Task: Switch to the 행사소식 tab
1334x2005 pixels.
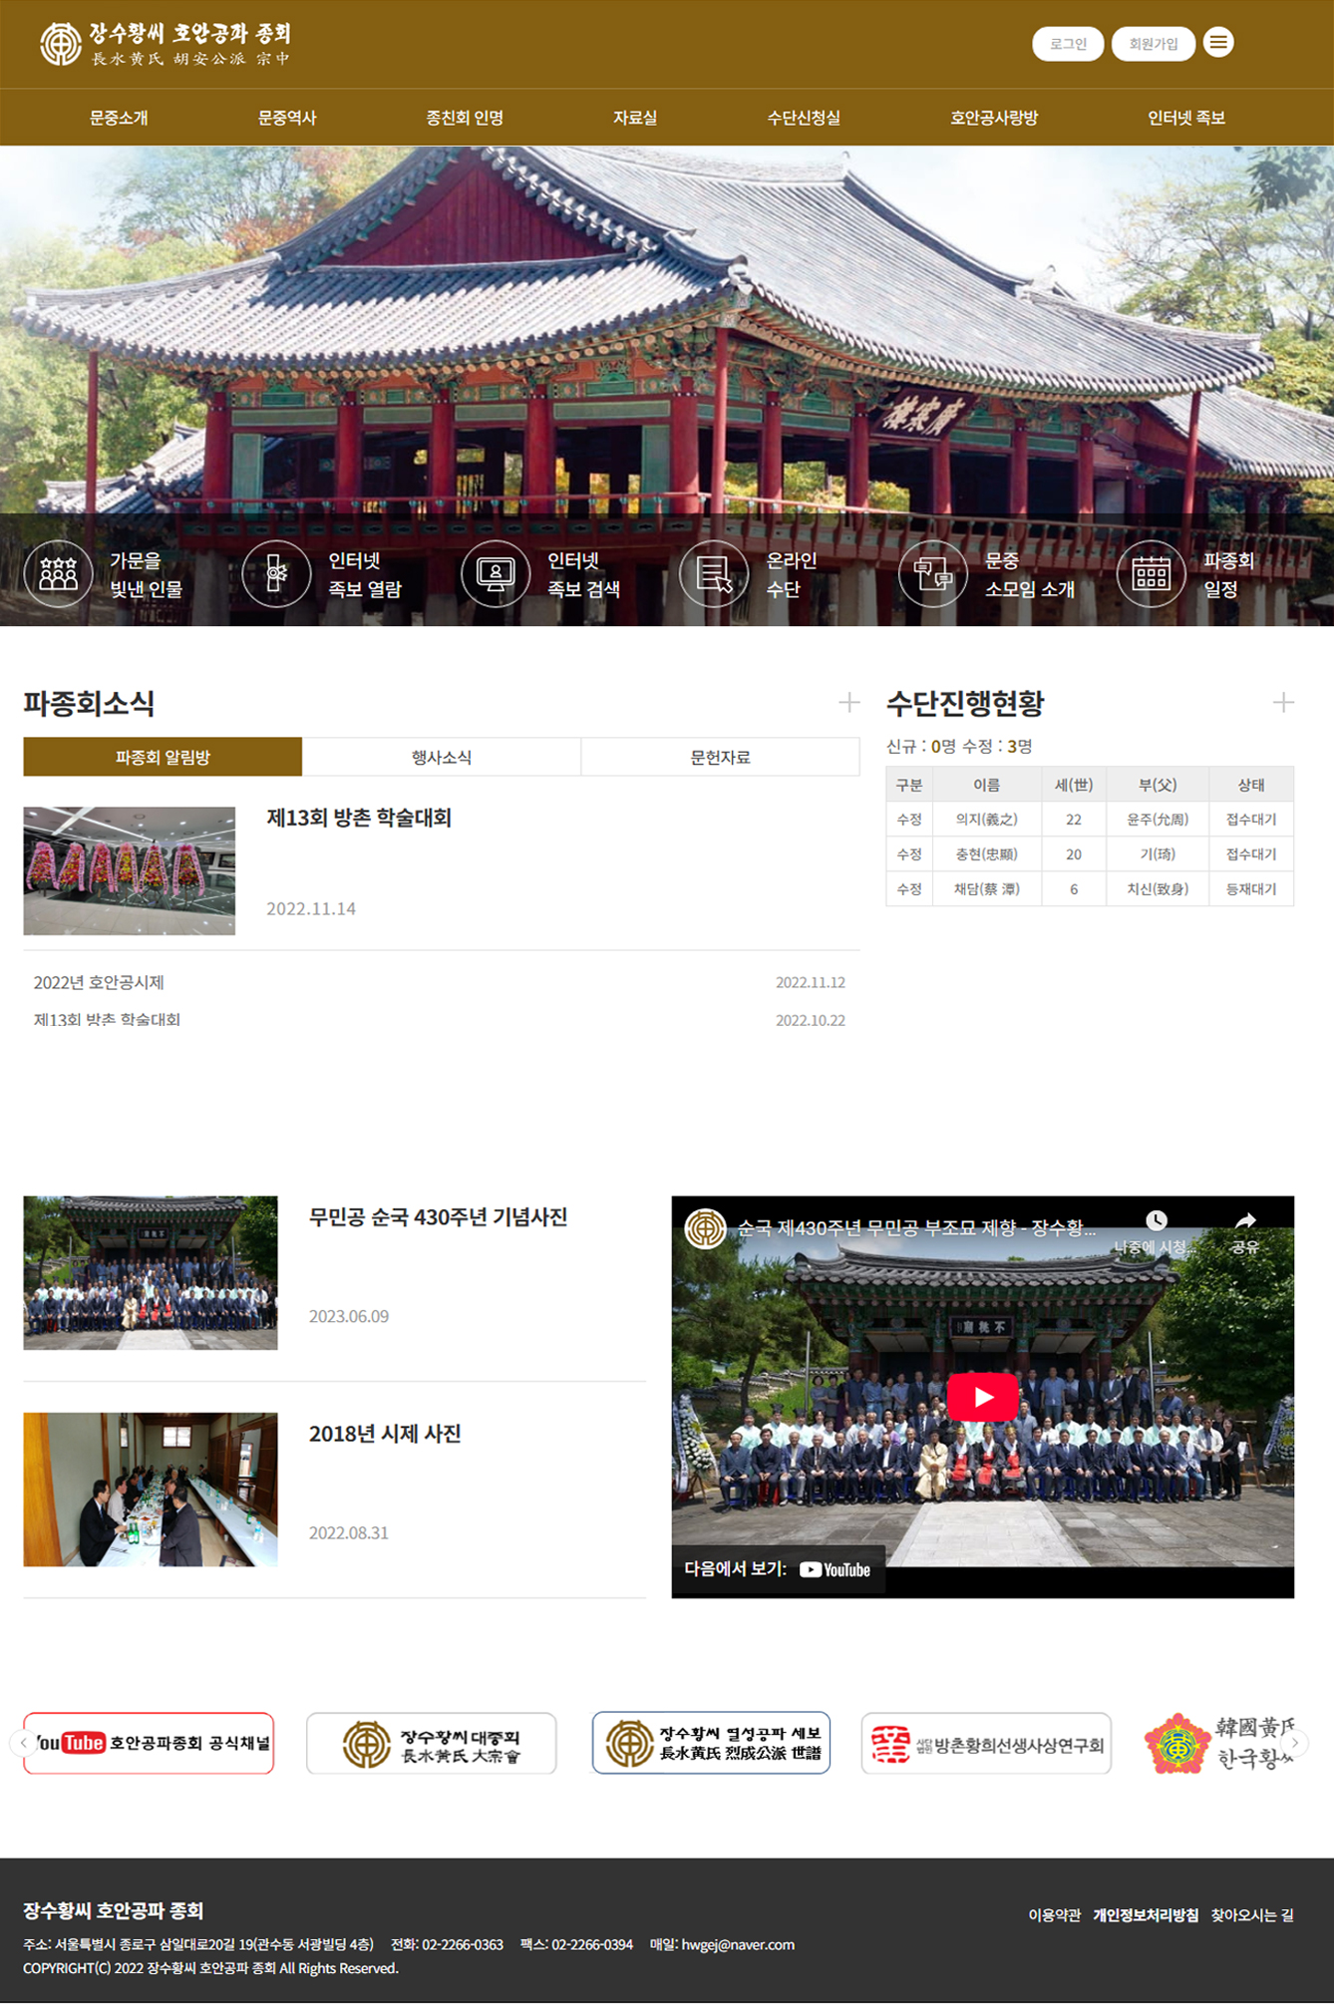Action: (441, 758)
